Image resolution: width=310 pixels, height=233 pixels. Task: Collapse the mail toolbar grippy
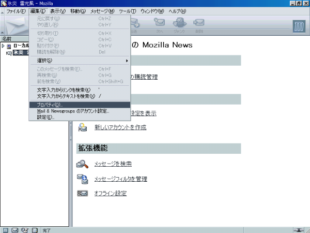pyautogui.click(x=2, y=25)
